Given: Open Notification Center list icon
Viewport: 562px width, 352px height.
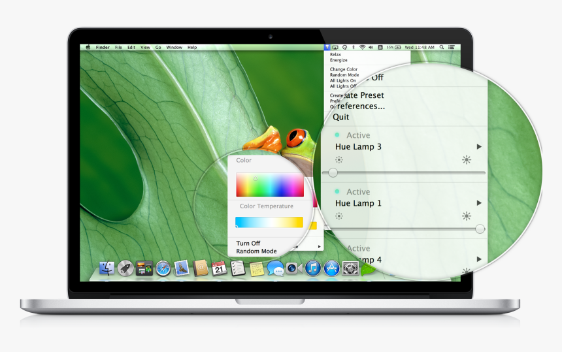Looking at the screenshot, I should tap(452, 47).
